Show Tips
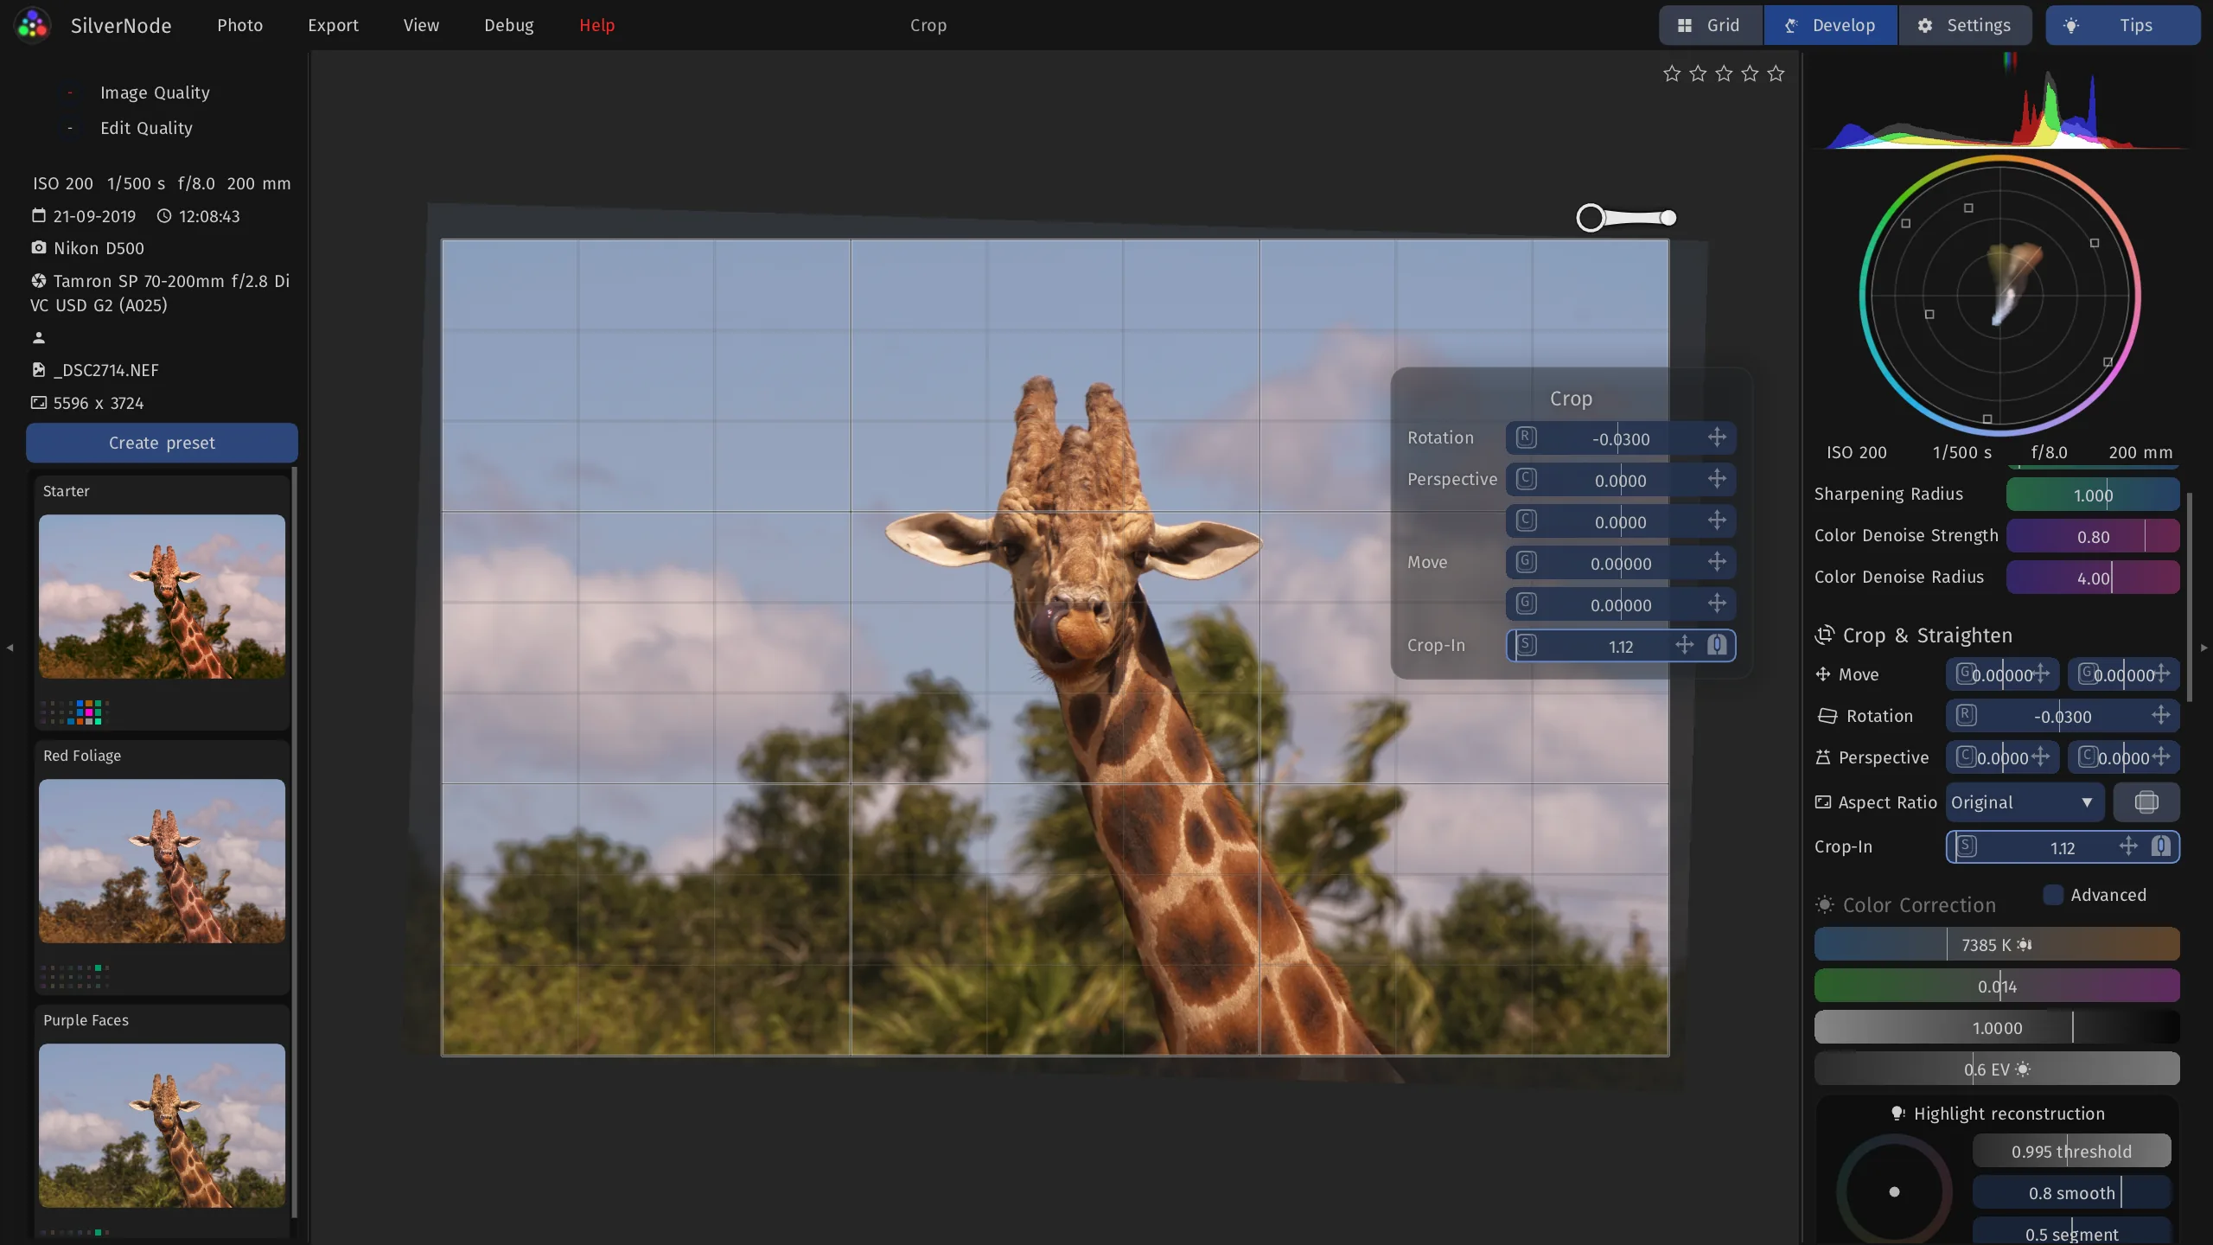 (2122, 25)
